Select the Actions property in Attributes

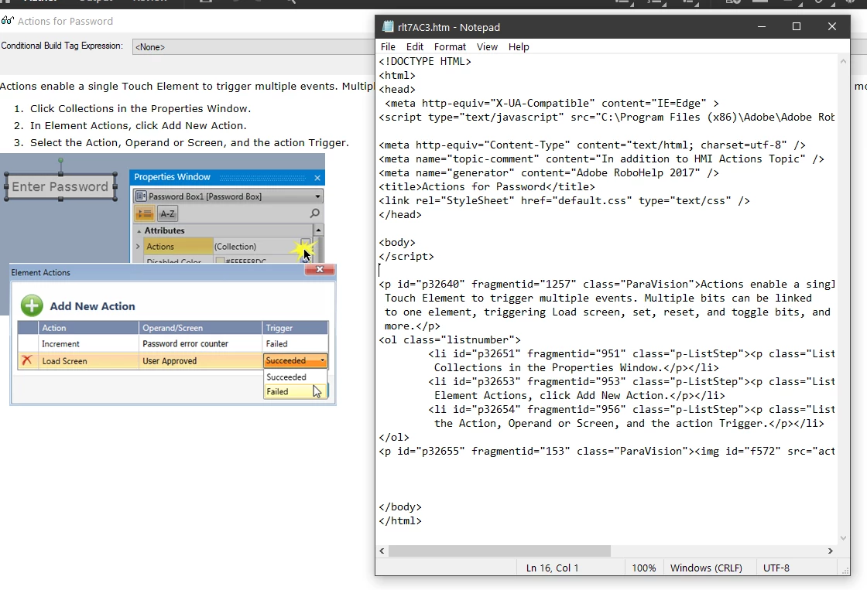tap(178, 247)
